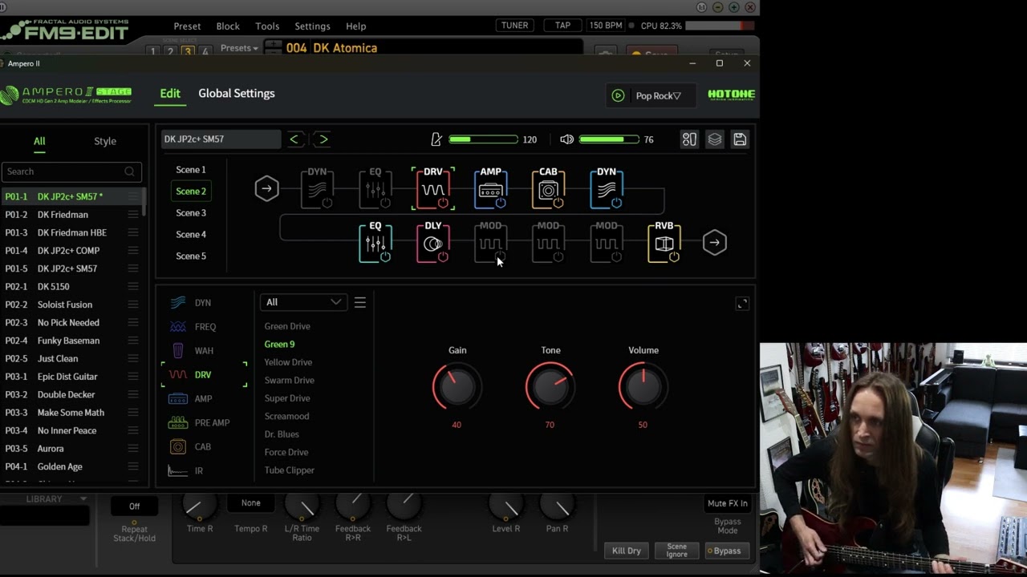Open the P02-1 DK 5150 row menu
Image resolution: width=1027 pixels, height=577 pixels.
tap(133, 287)
